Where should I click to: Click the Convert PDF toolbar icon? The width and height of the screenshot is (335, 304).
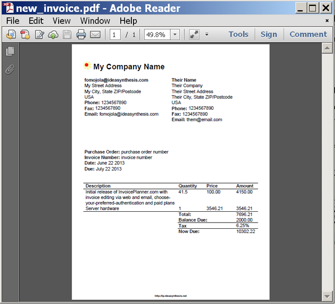pyautogui.click(x=25, y=35)
